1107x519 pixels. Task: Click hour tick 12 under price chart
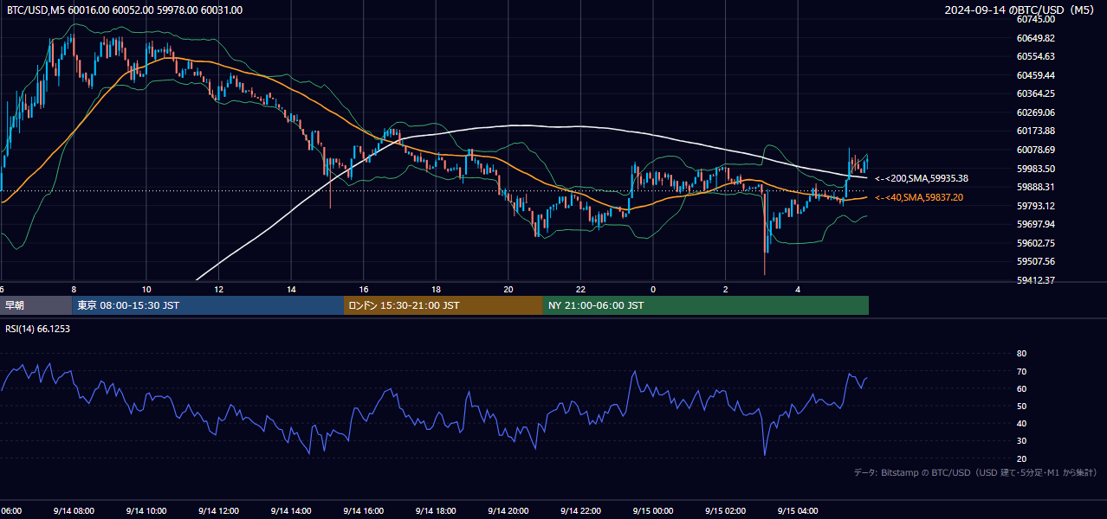click(x=218, y=290)
